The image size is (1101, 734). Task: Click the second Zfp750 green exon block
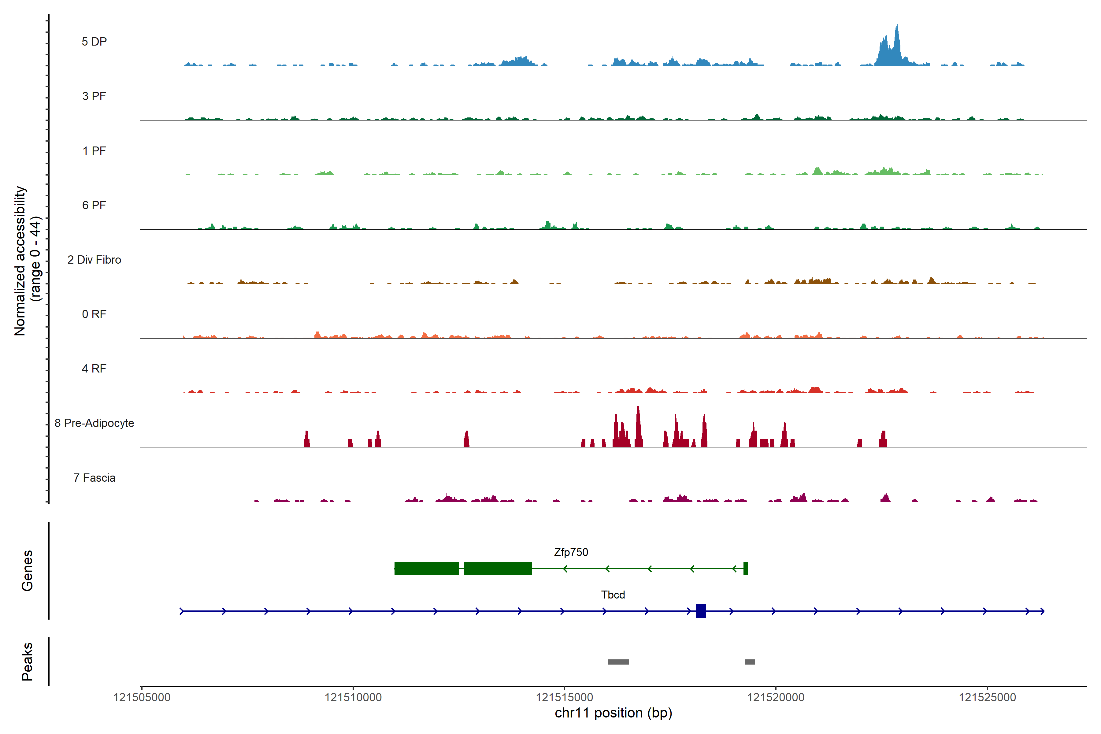point(498,568)
